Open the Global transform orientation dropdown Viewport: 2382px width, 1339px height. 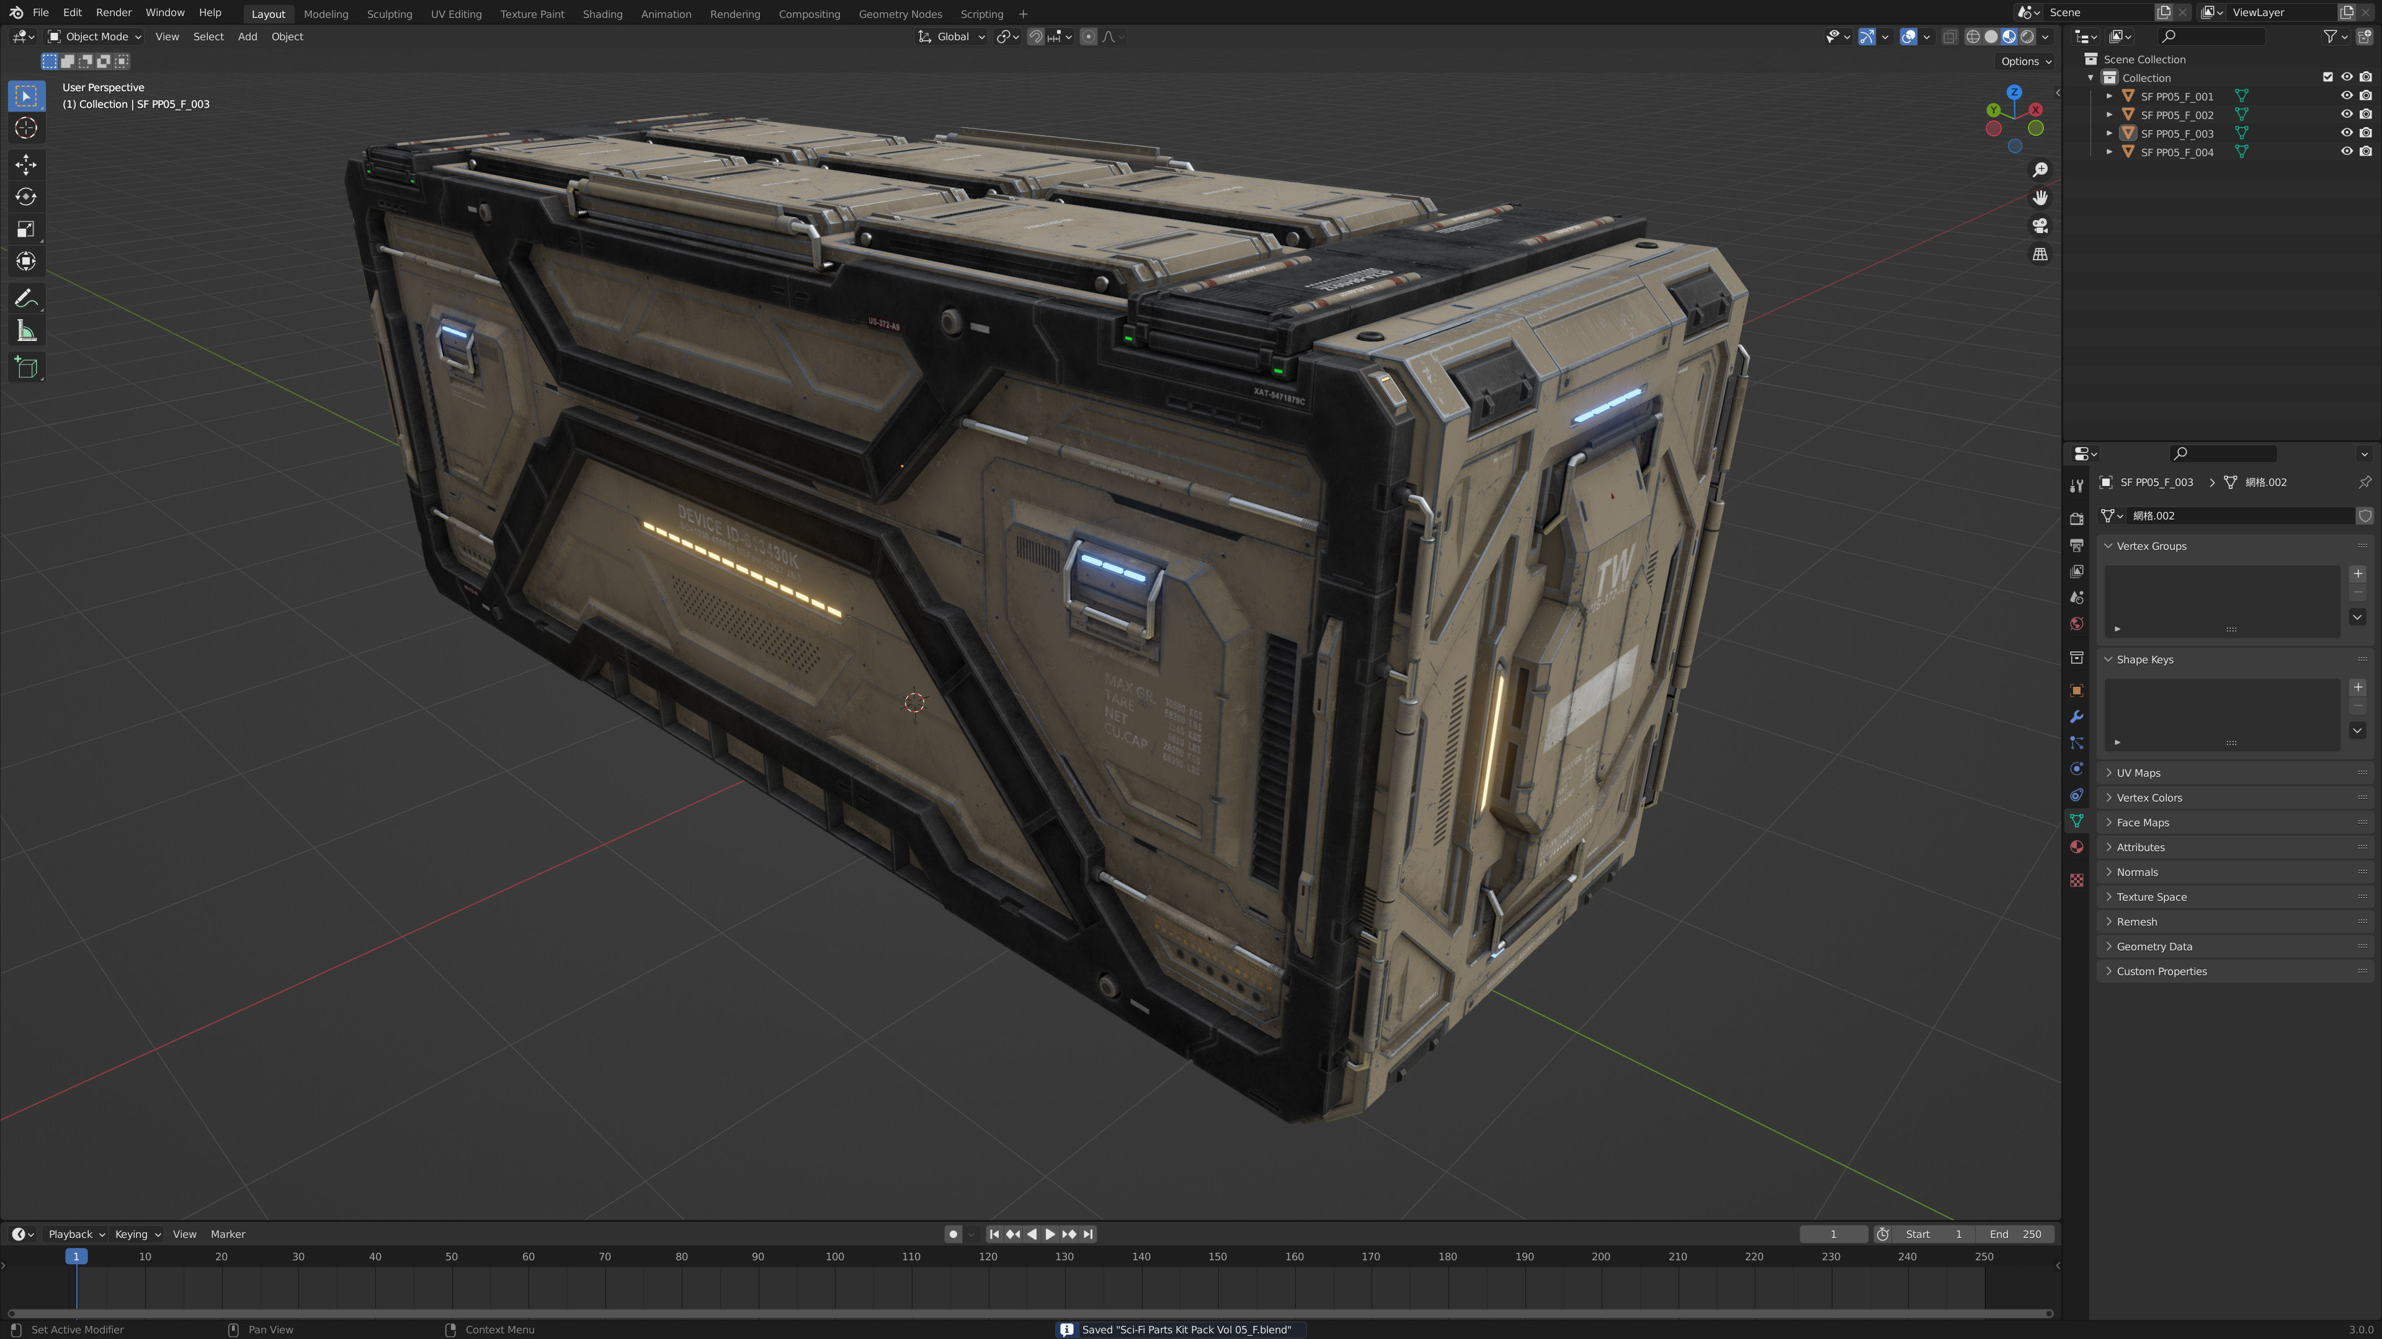[950, 36]
